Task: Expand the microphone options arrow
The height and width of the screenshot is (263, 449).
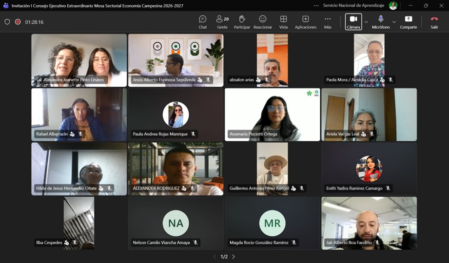Action: (x=394, y=22)
